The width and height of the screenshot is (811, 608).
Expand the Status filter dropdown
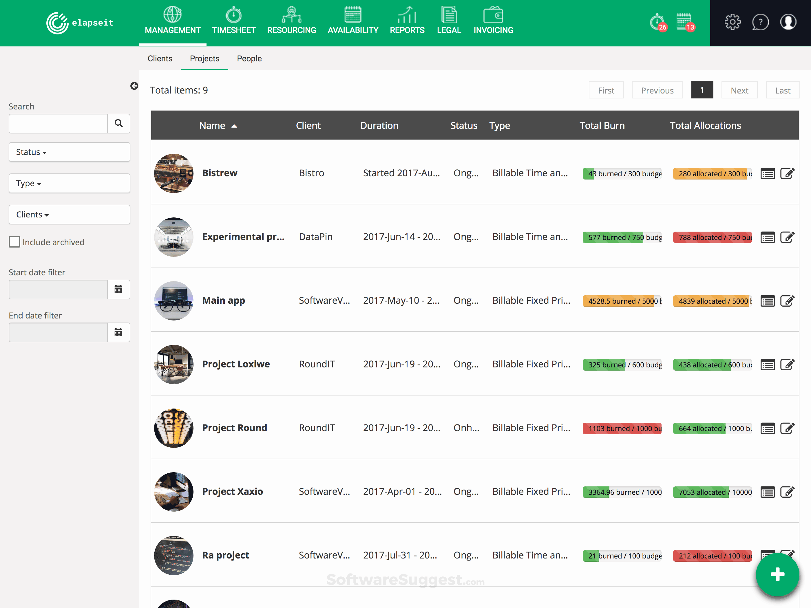tap(69, 152)
